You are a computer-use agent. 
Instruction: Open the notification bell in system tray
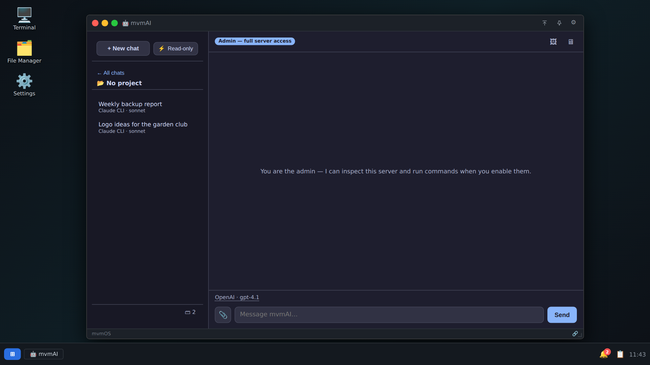click(604, 354)
